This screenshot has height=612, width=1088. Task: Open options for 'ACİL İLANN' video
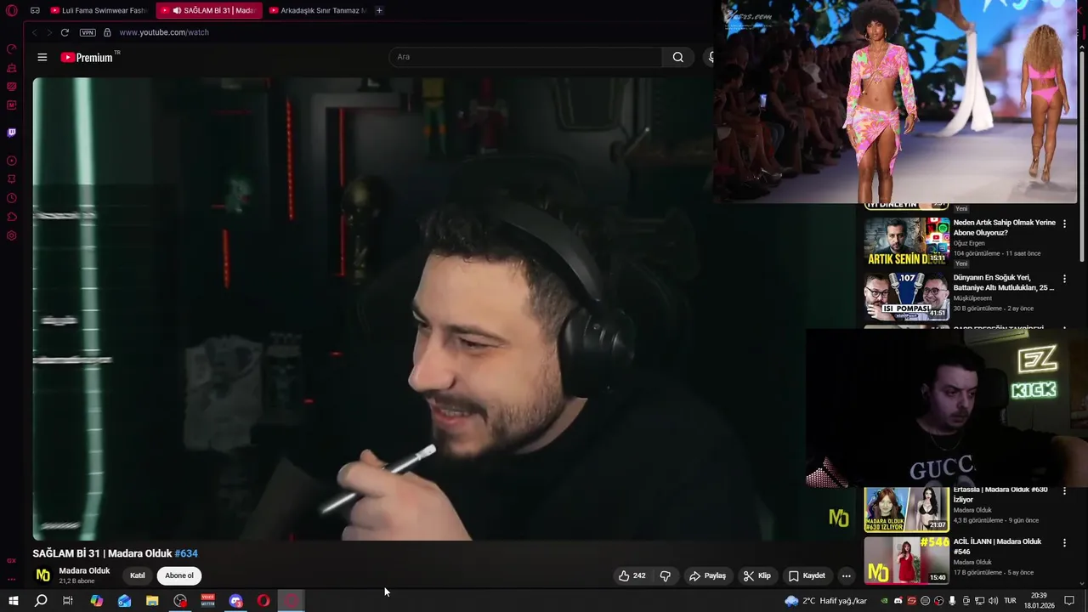point(1064,542)
